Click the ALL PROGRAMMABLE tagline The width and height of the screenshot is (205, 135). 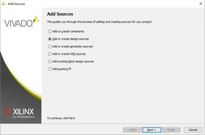(x=24, y=117)
